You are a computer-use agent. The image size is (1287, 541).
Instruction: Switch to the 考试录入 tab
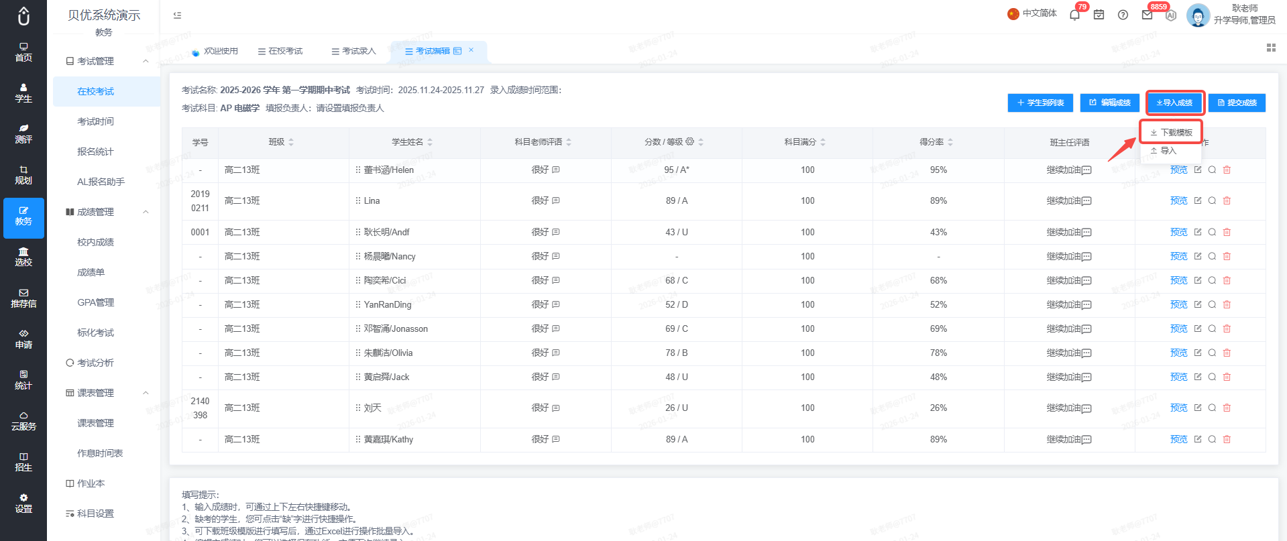(x=354, y=51)
